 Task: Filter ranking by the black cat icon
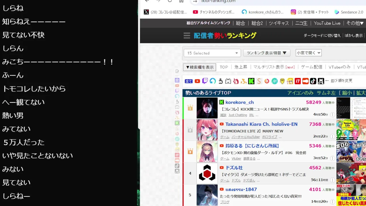(321, 81)
